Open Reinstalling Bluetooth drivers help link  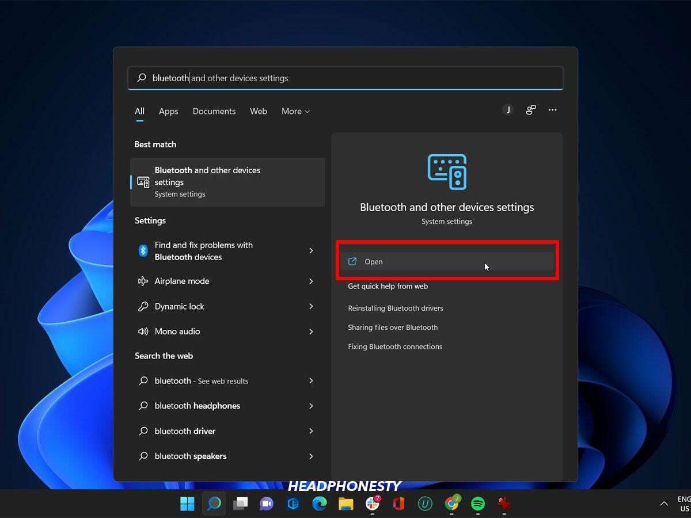coord(396,308)
